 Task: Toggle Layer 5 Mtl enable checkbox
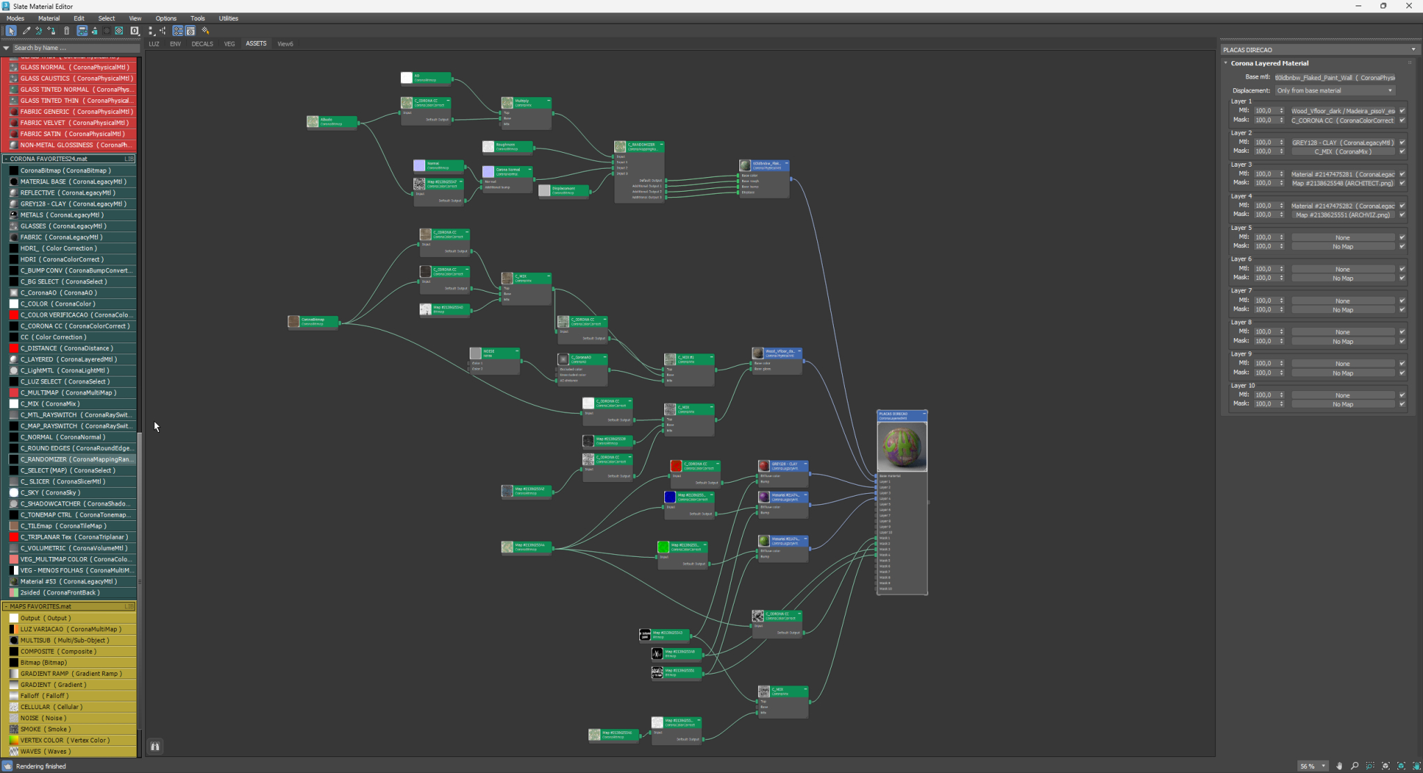(x=1402, y=238)
